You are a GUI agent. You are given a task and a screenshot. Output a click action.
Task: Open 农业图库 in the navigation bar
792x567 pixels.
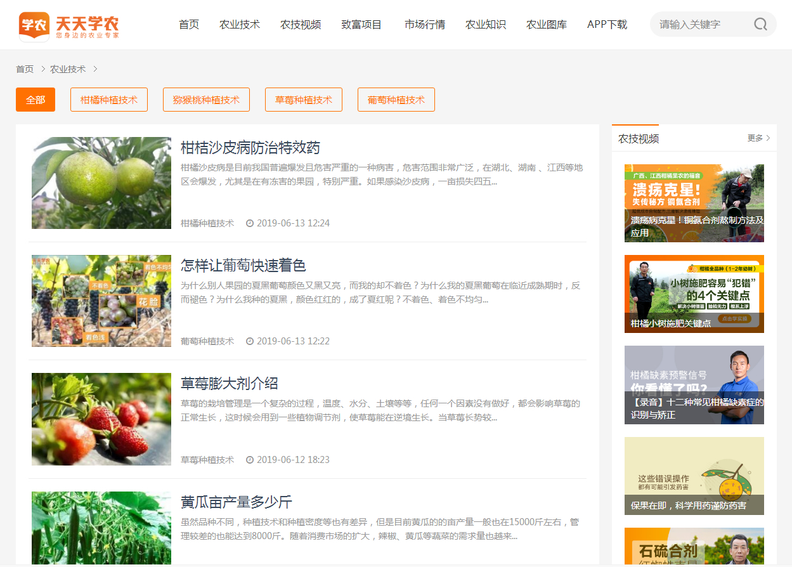[547, 25]
